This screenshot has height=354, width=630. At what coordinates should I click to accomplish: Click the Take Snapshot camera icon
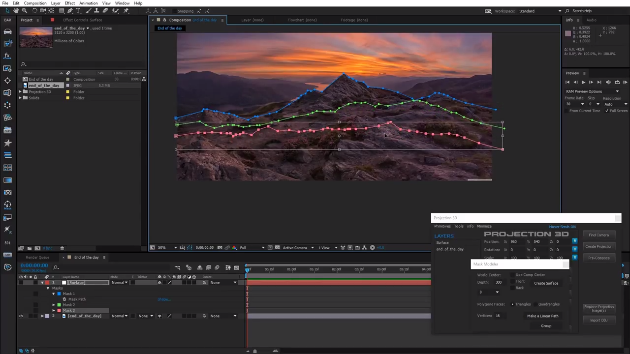(x=220, y=248)
